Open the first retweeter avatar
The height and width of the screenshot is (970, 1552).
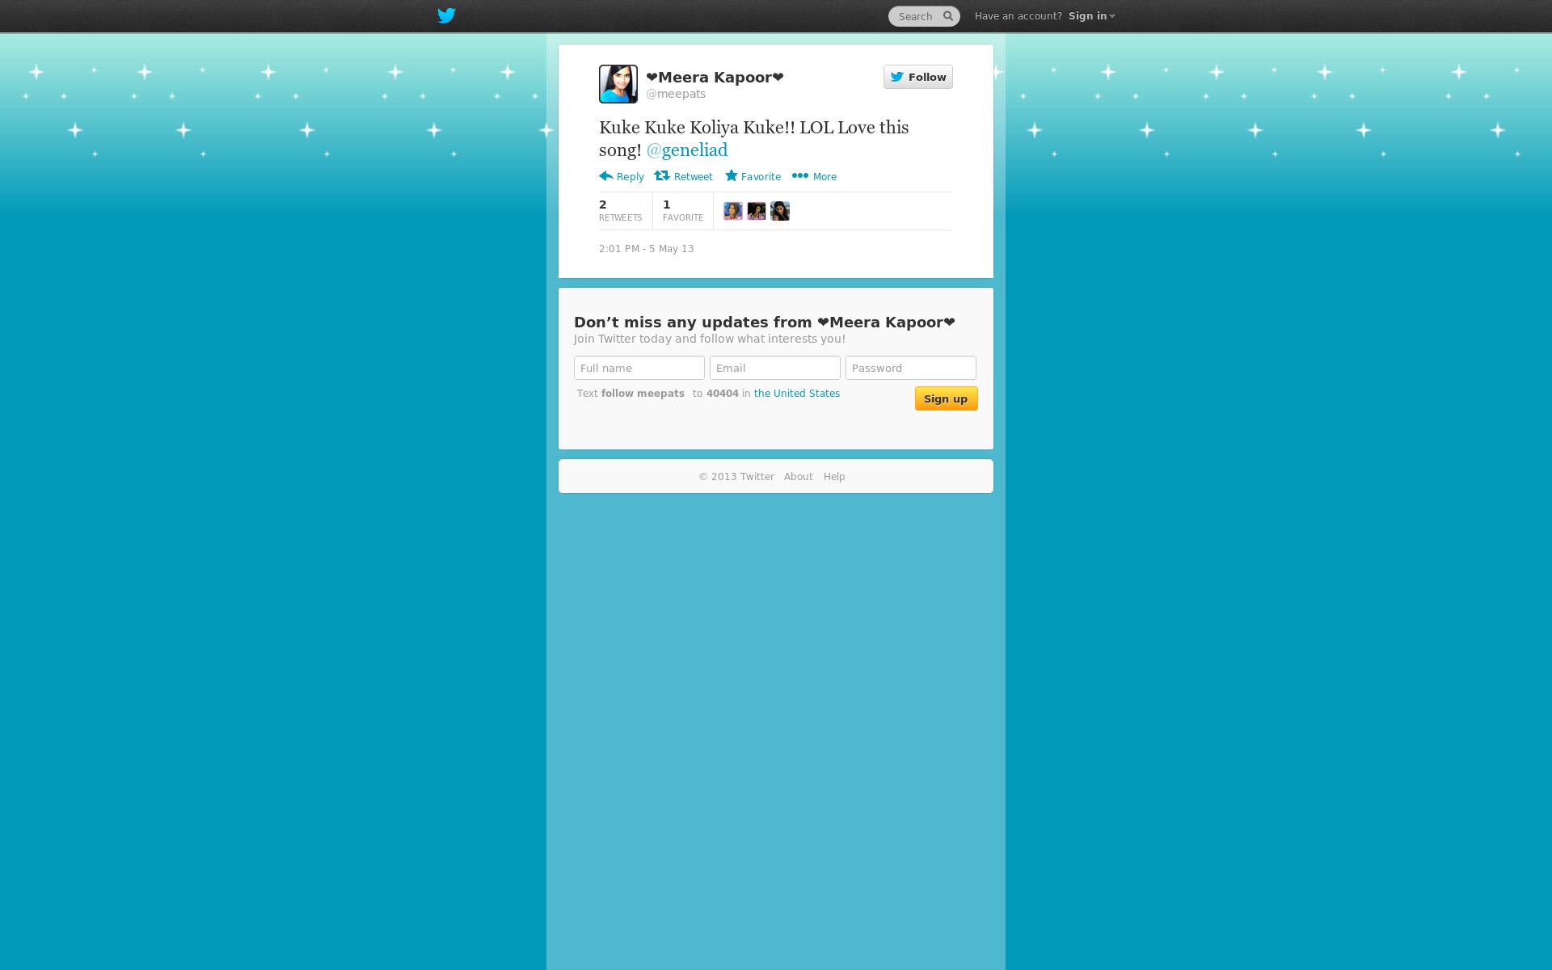coord(733,211)
